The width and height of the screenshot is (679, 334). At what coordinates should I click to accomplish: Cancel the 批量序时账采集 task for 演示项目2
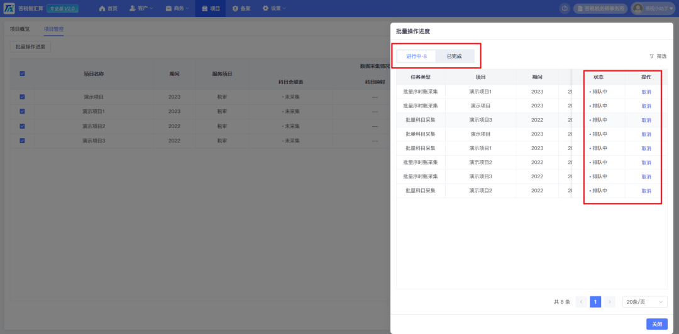click(646, 163)
